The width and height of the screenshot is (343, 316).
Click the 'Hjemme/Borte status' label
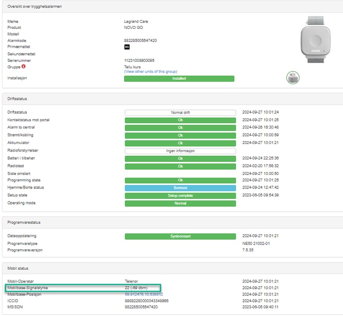(x=25, y=187)
